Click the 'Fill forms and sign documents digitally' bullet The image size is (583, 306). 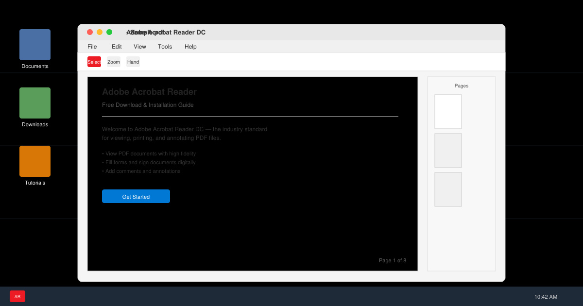pos(149,162)
